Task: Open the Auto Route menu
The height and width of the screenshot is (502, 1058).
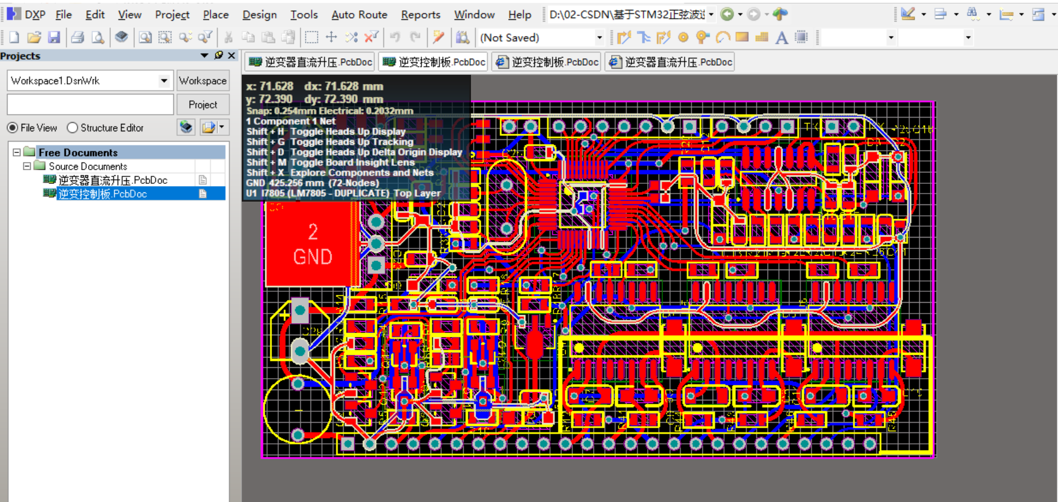Action: [360, 14]
